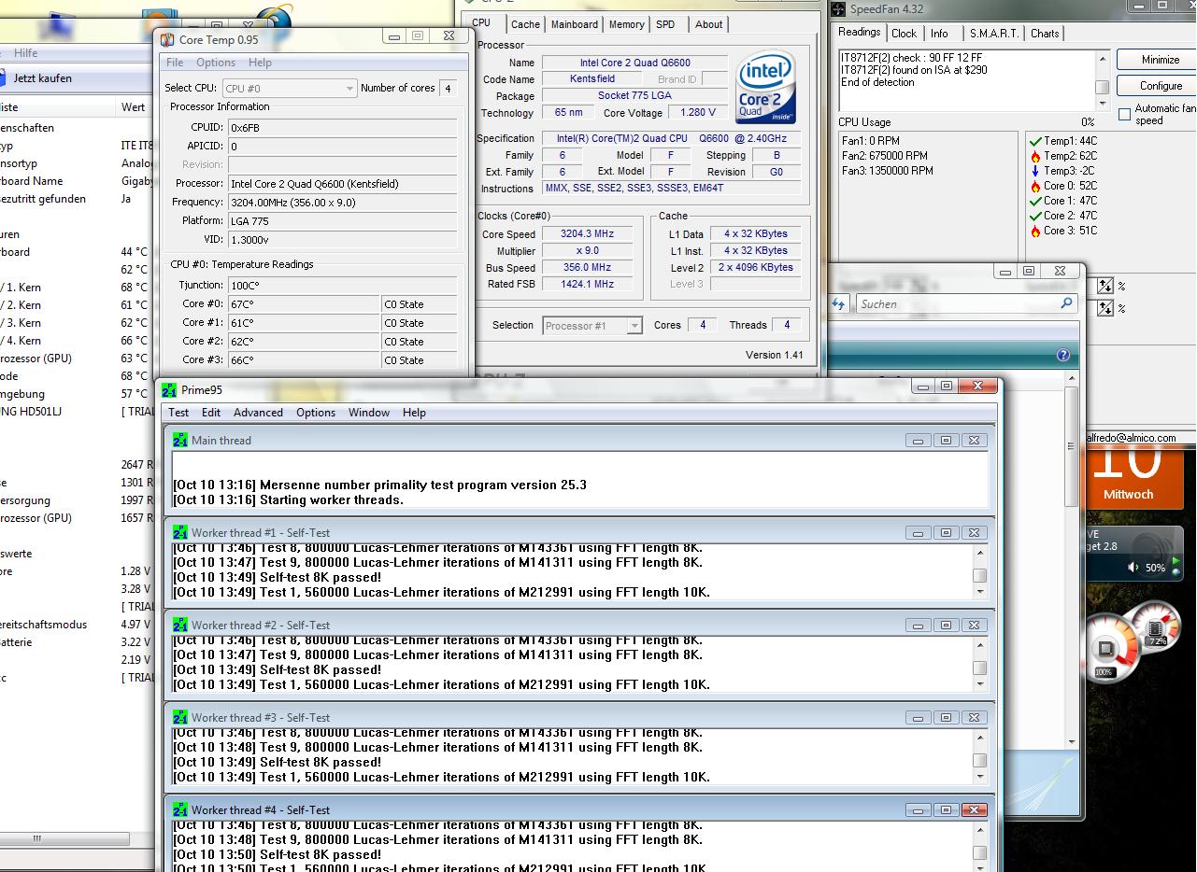Click the Core 3 flame icon in SpeedFan

pyautogui.click(x=1035, y=231)
